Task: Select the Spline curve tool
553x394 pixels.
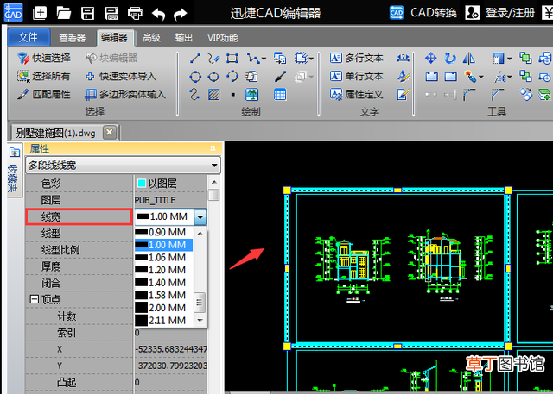Action: point(194,94)
